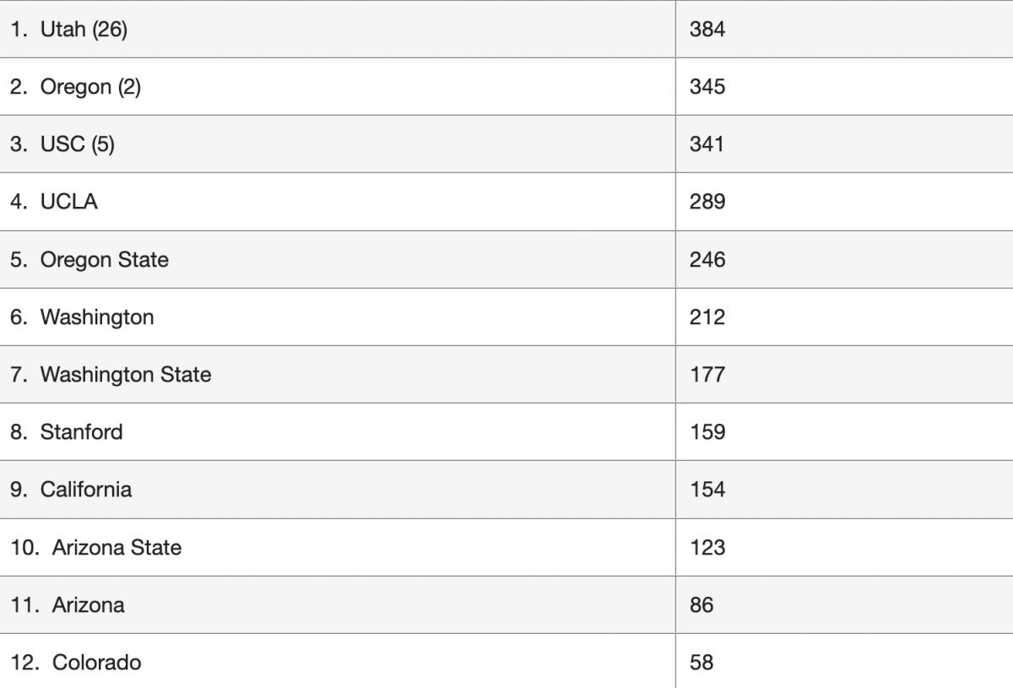Click the "Utah (26)" team cell

84,30
